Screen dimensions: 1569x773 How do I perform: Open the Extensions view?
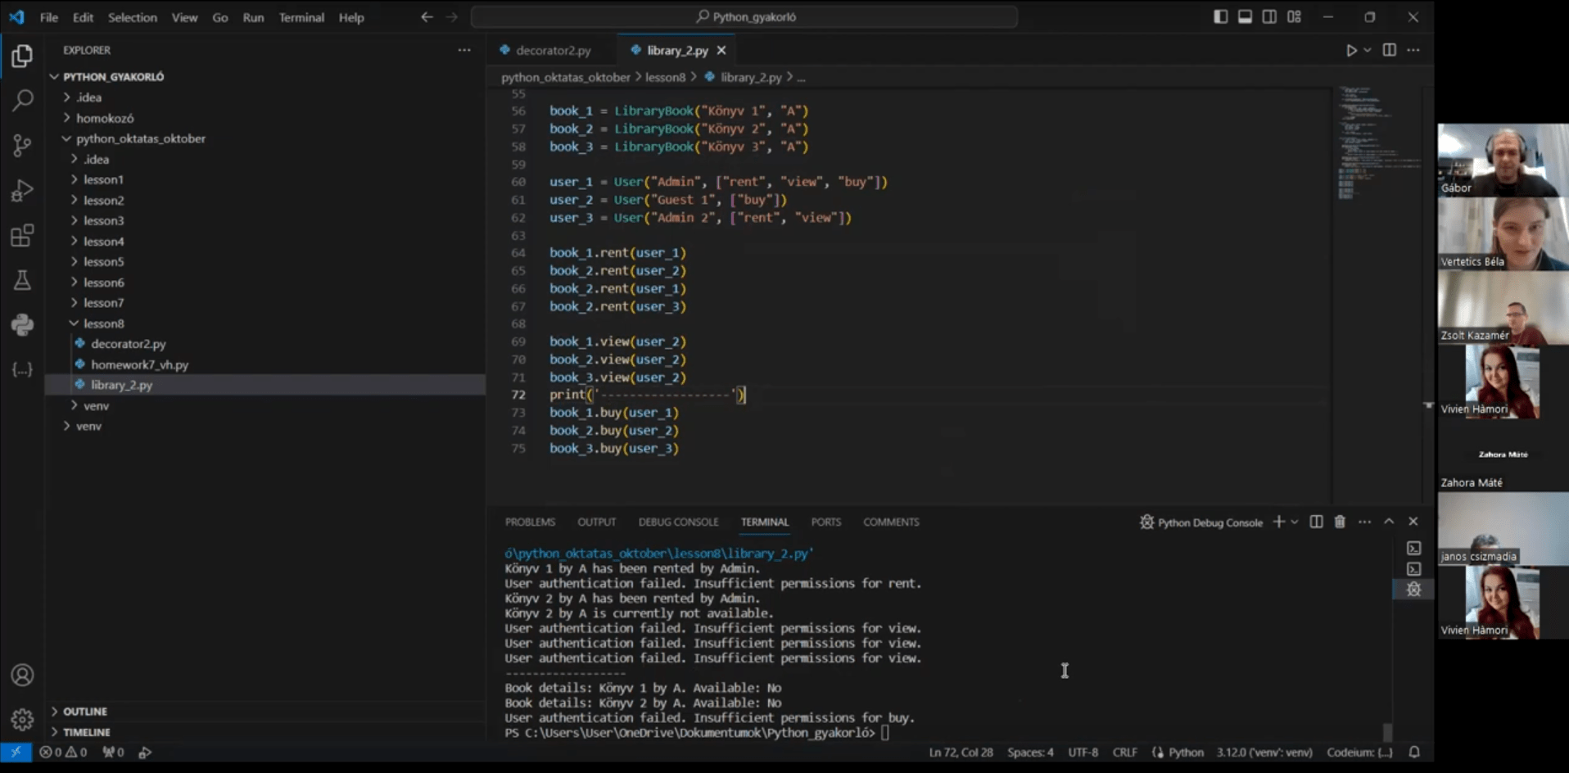point(22,236)
